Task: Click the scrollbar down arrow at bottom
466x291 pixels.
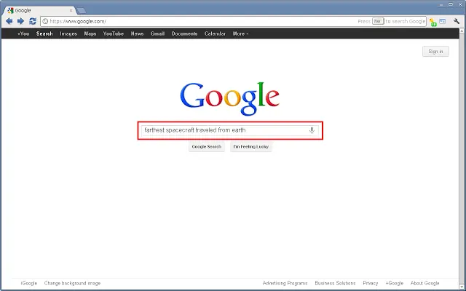Action: (x=462, y=287)
